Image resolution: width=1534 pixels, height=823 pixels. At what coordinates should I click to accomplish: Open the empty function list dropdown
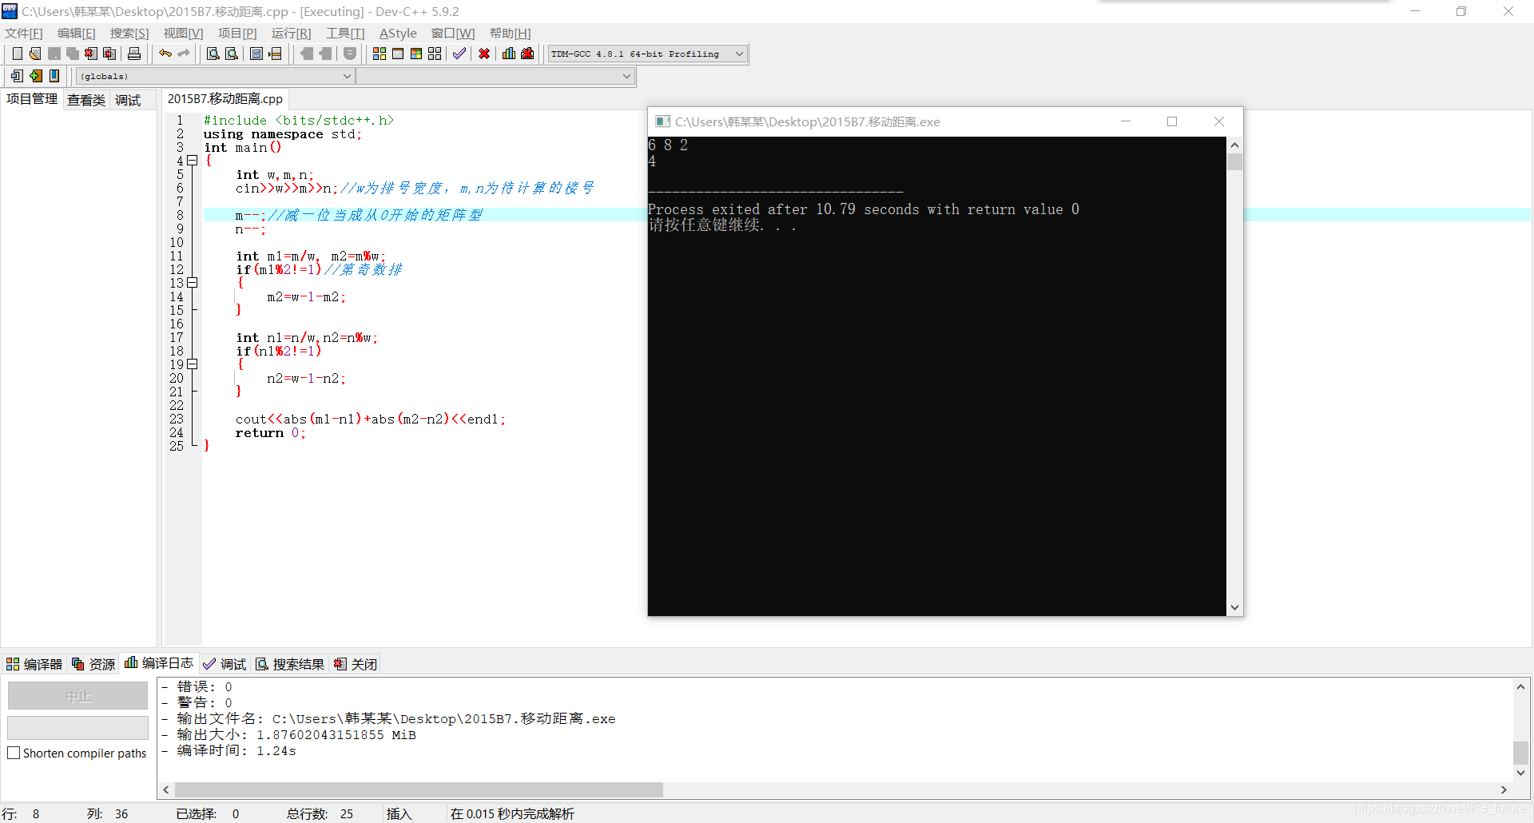[x=495, y=76]
